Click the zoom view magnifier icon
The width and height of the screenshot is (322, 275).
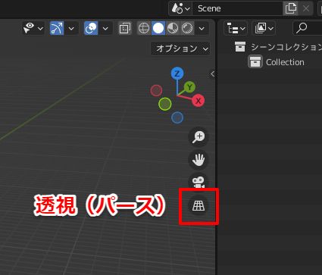point(199,137)
